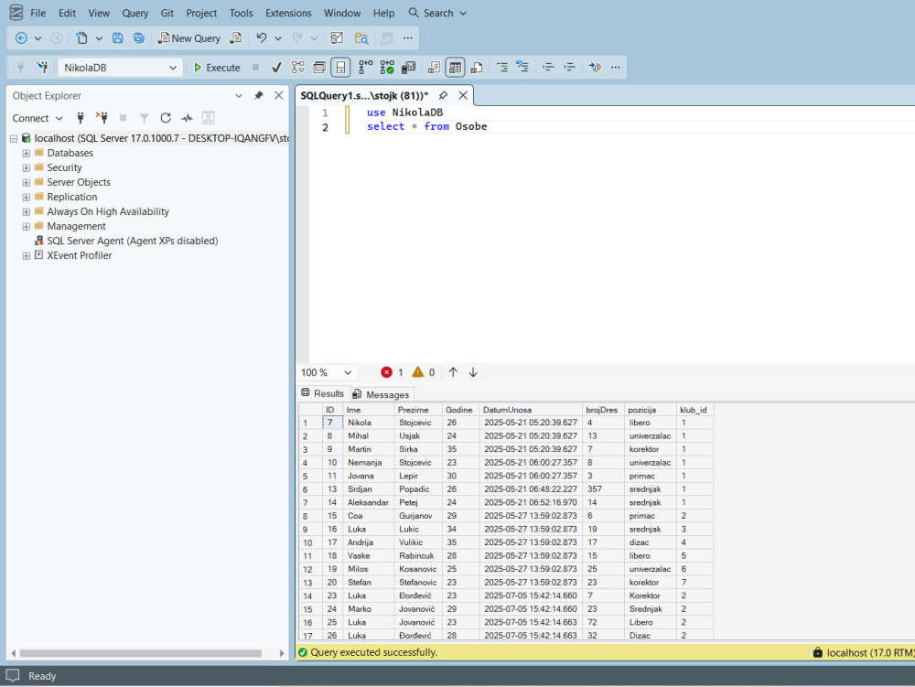Image resolution: width=915 pixels, height=687 pixels.
Task: Open Activity Monitor from Object Explorer toolbar
Action: pyautogui.click(x=187, y=118)
